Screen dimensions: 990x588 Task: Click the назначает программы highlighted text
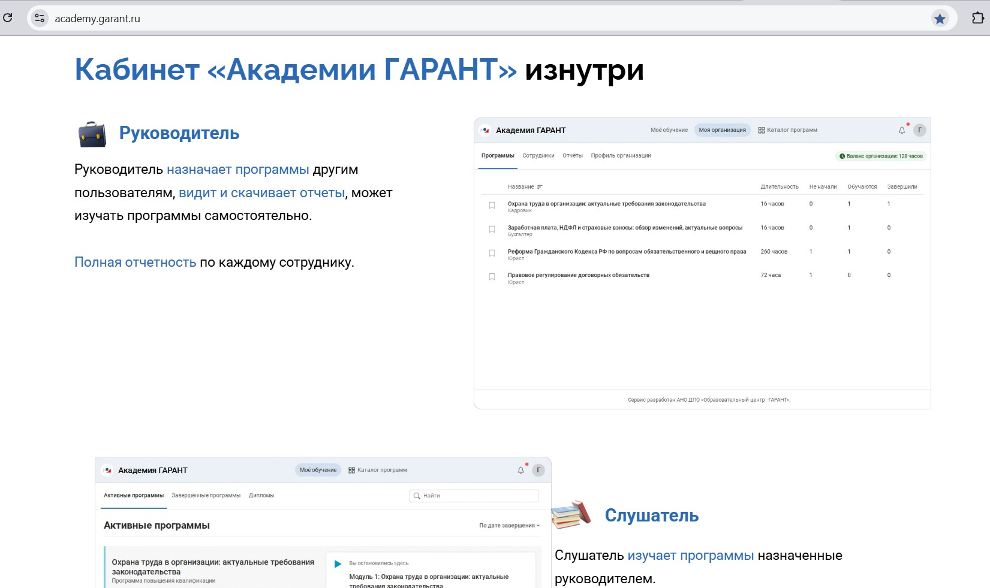coord(238,170)
